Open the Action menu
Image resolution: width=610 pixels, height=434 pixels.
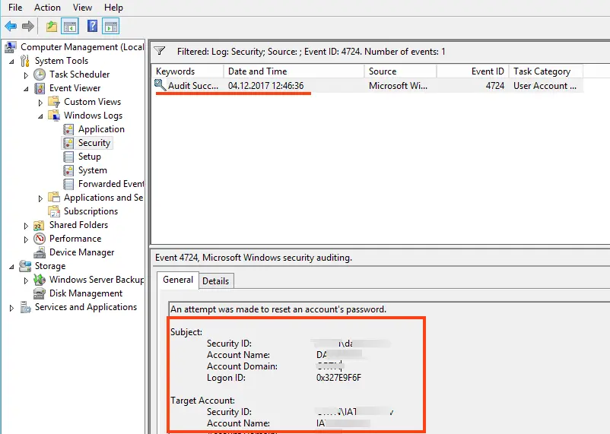pos(47,8)
